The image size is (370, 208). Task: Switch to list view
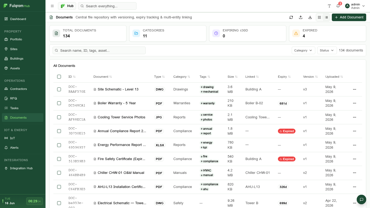[x=326, y=17]
